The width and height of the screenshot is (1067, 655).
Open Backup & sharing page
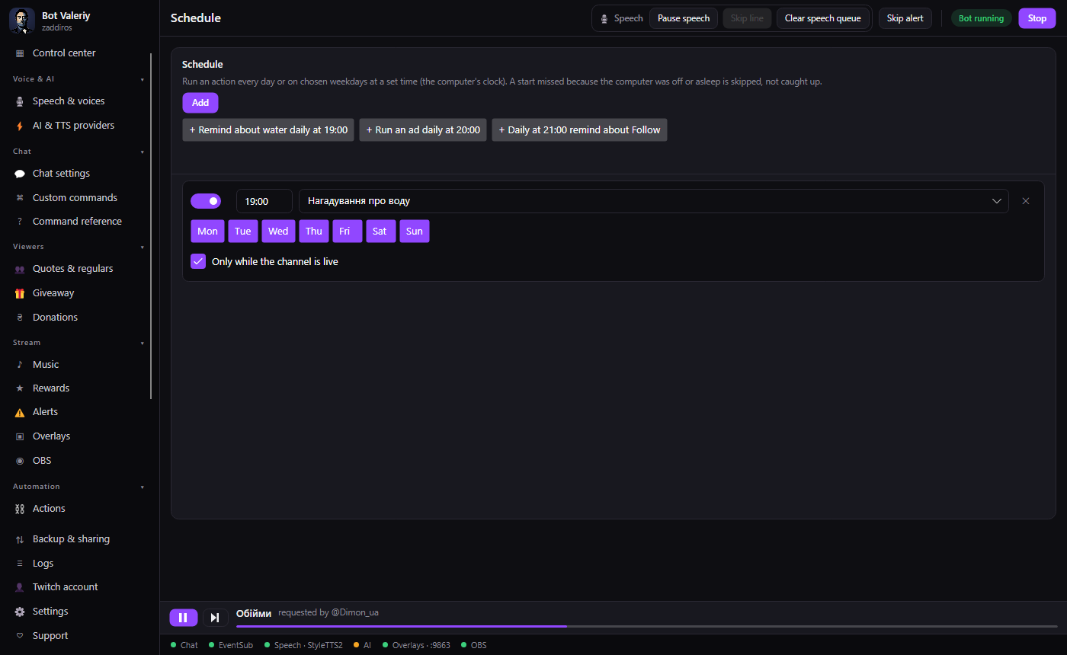[x=71, y=538]
